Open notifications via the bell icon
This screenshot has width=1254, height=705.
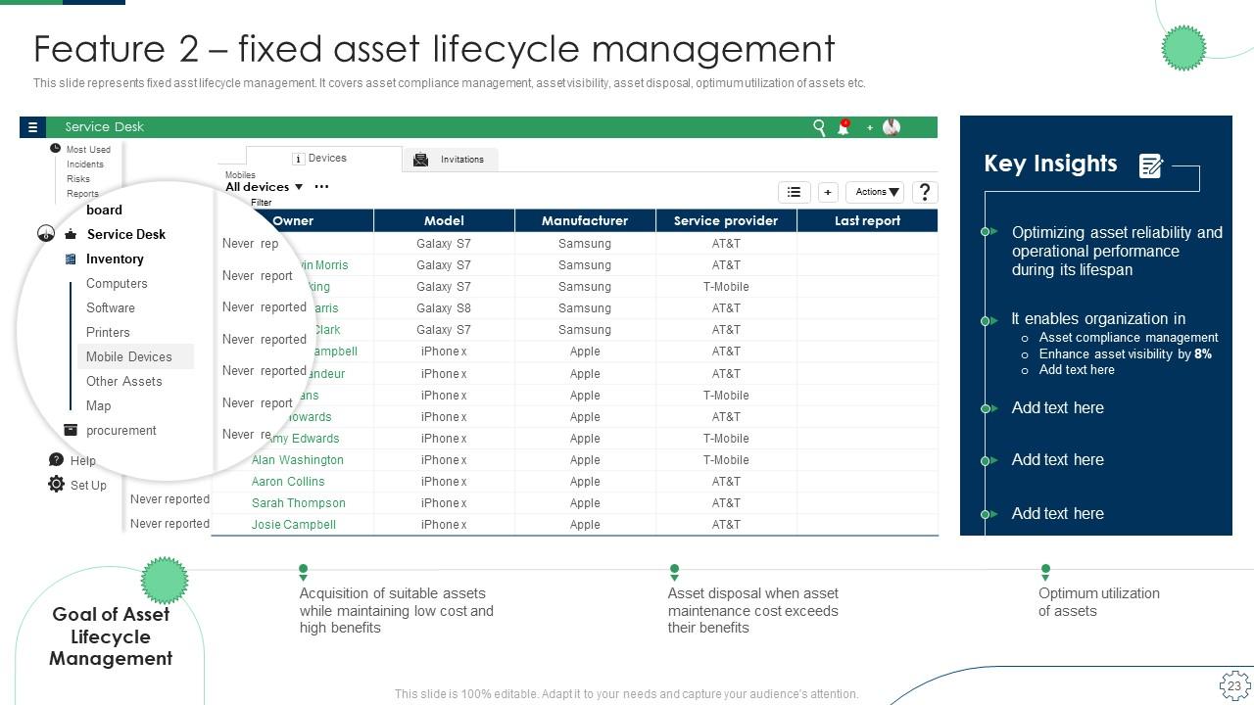click(843, 126)
